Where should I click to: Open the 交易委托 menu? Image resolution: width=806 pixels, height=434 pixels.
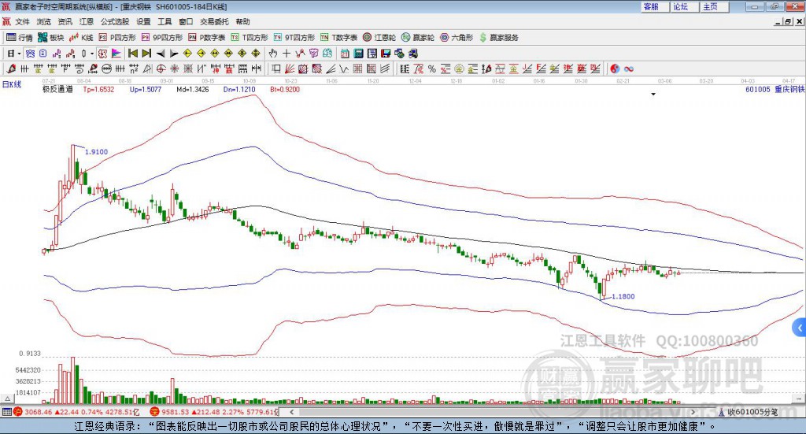(x=214, y=21)
